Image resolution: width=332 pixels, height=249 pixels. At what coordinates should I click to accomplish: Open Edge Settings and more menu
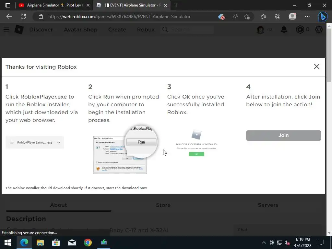click(307, 17)
